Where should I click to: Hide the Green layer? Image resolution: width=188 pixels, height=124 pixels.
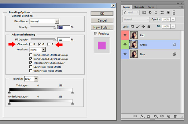(125, 45)
